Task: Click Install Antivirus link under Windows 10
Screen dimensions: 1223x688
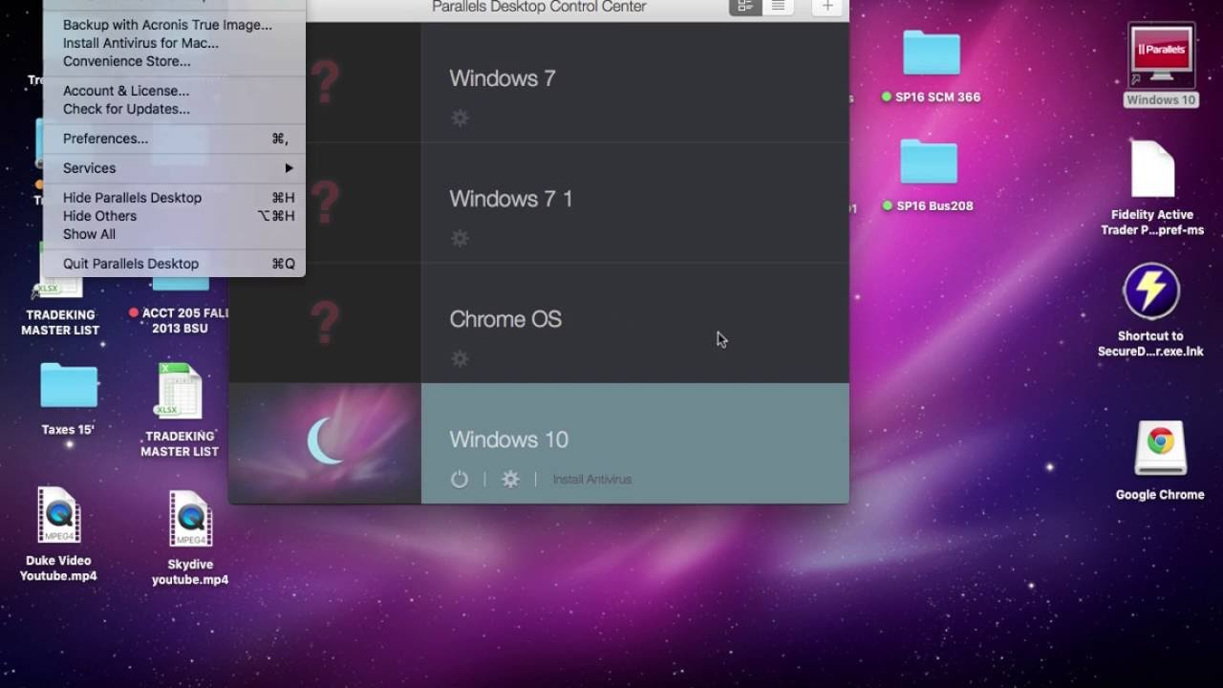Action: 592,479
